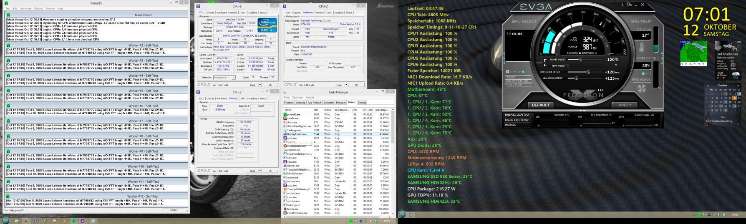The image size is (746, 224).
Task: Open Prime95 Options menu
Action: [x=38, y=8]
